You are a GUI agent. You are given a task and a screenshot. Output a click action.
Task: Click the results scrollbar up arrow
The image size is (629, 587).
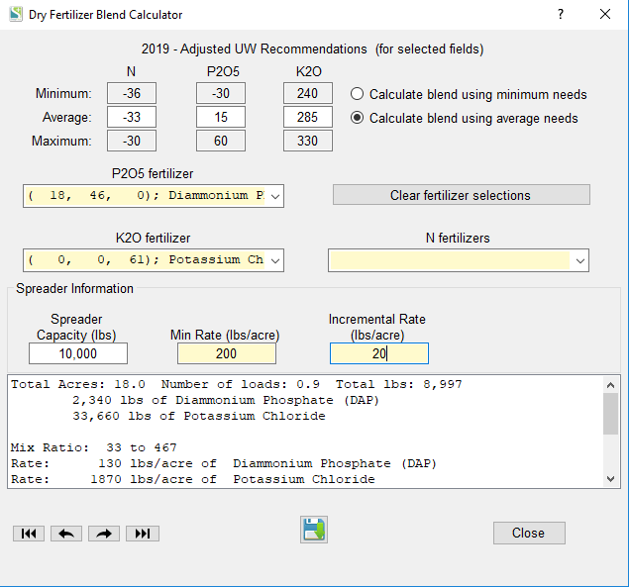[x=610, y=385]
